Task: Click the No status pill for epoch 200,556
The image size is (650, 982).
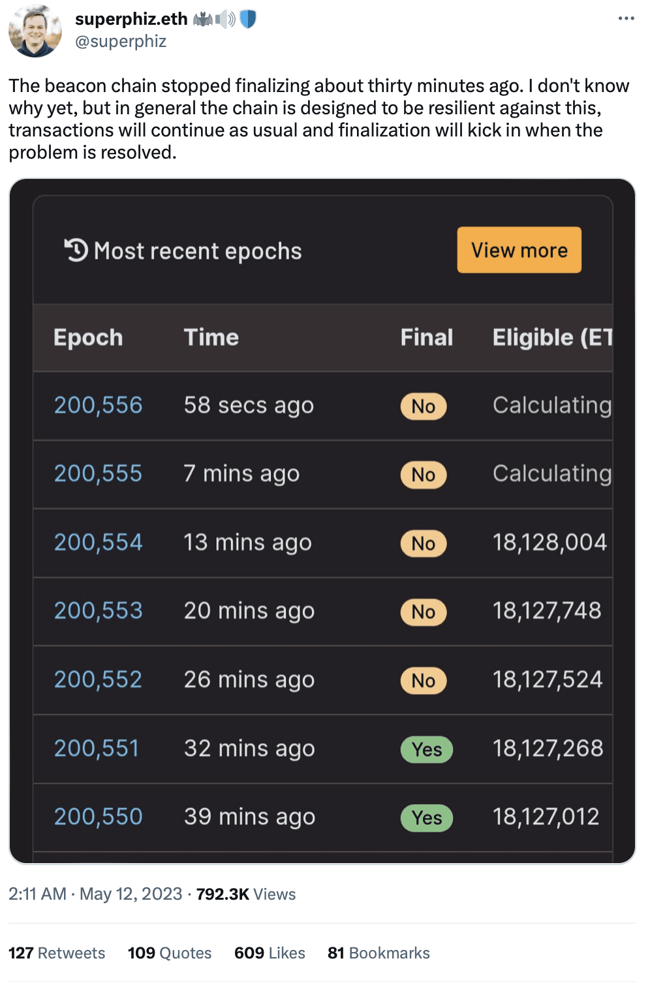Action: (x=423, y=406)
